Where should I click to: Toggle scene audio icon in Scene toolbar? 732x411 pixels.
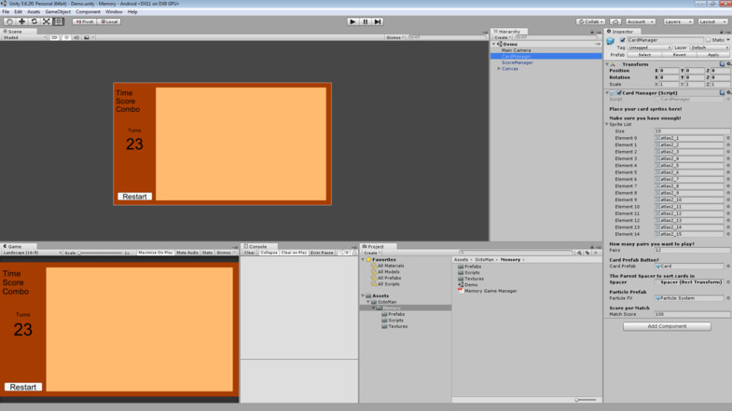76,37
